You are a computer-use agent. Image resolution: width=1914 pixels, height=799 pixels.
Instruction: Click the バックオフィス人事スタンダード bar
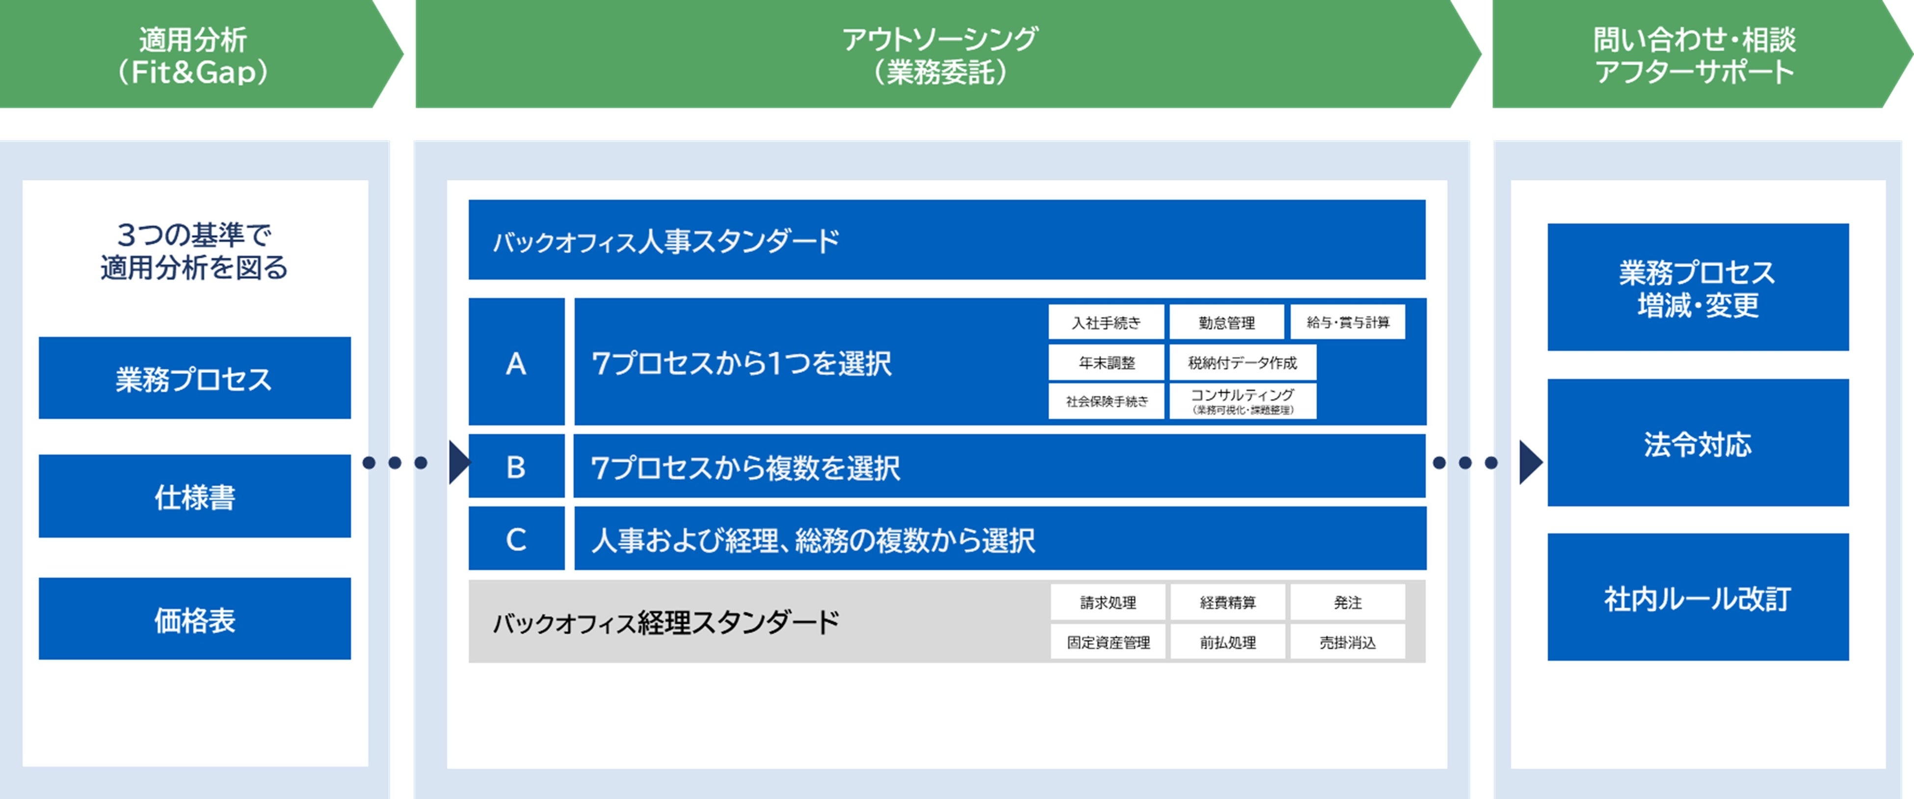(946, 240)
